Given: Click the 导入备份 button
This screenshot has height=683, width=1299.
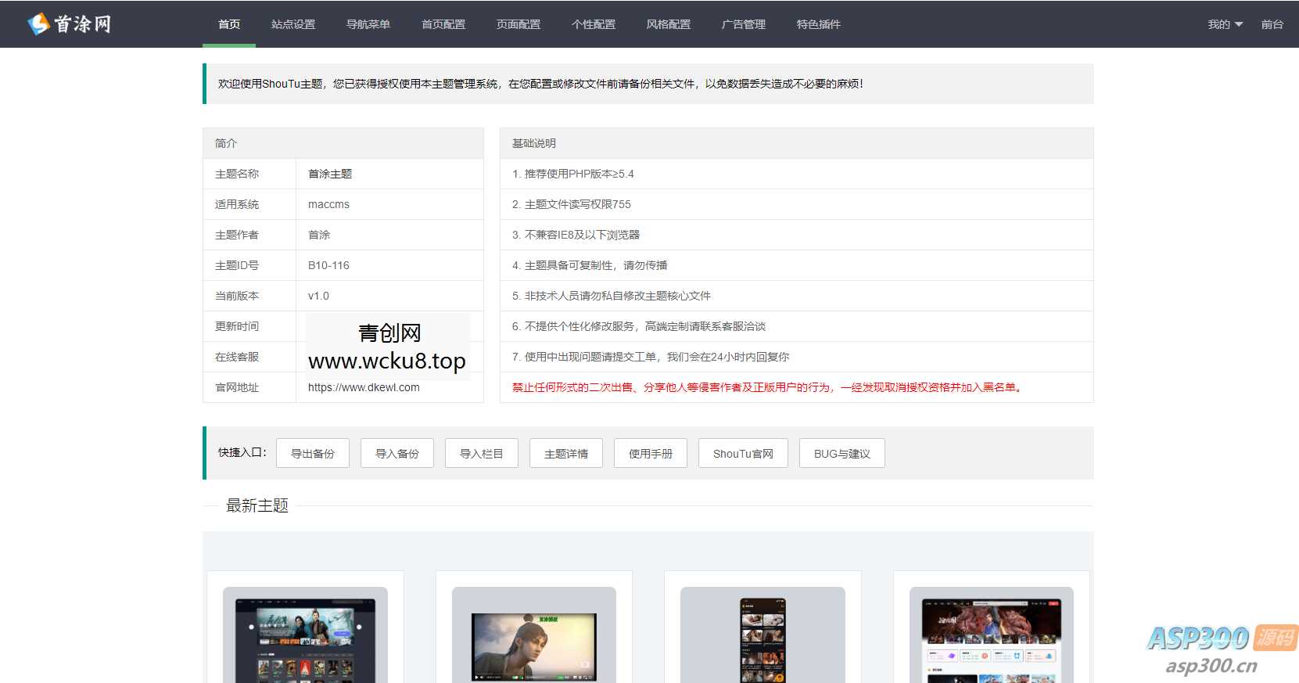Looking at the screenshot, I should 397,453.
